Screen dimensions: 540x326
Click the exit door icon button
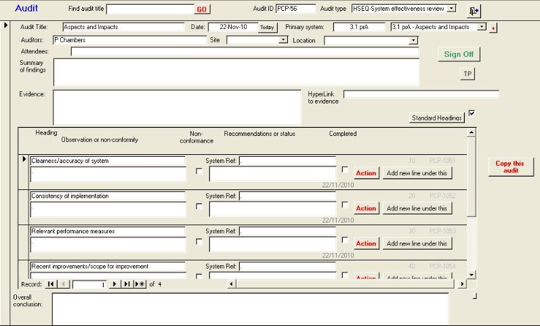point(474,11)
